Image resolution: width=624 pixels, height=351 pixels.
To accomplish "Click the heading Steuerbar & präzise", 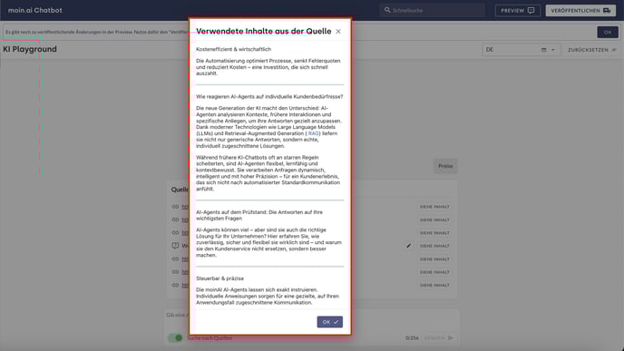I will click(219, 278).
